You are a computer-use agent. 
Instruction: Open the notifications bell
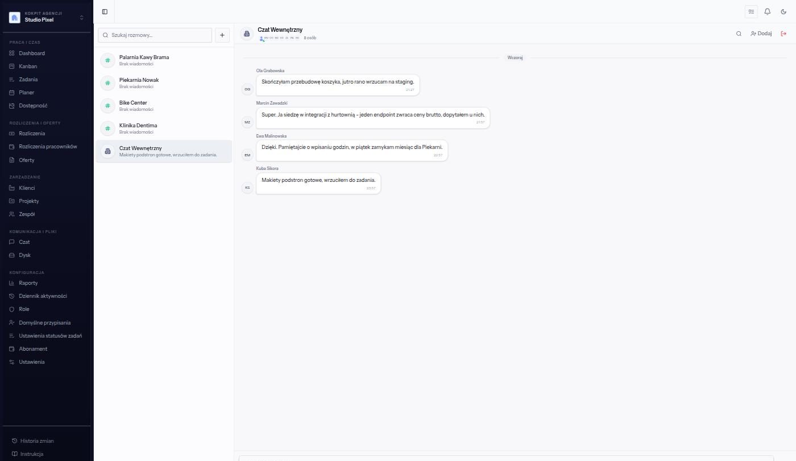768,11
